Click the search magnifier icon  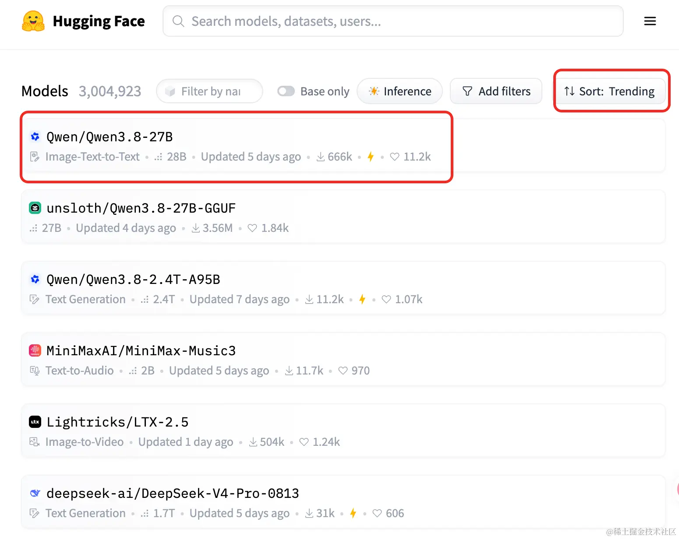(x=178, y=21)
